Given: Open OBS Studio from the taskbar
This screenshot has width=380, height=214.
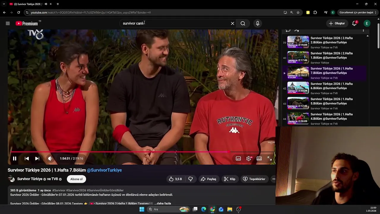Looking at the screenshot, I should (238, 209).
